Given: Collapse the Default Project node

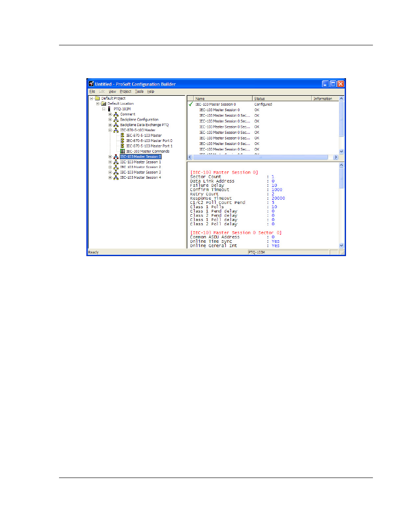Looking at the screenshot, I should pyautogui.click(x=91, y=98).
